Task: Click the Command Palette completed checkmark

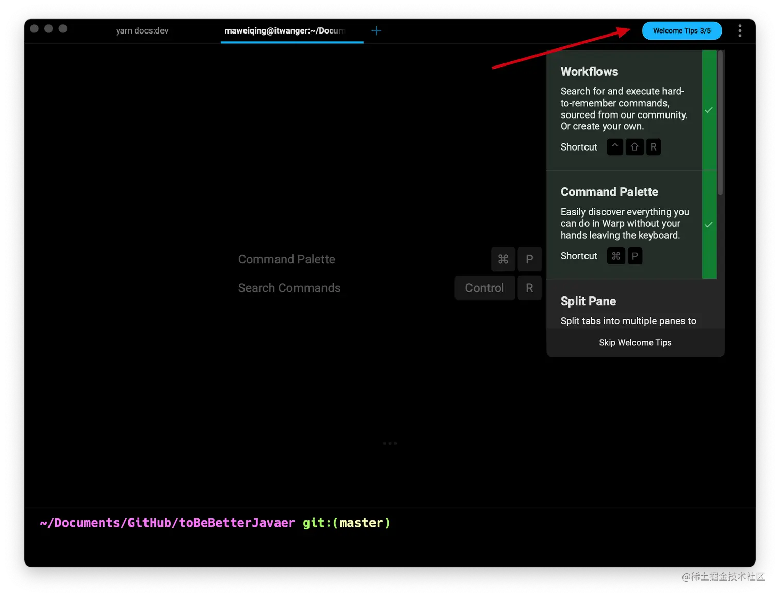Action: tap(709, 225)
